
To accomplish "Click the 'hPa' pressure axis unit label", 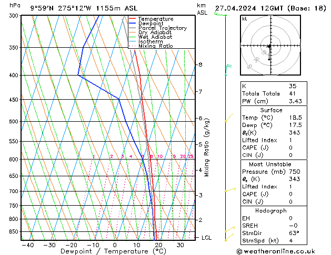I will pyautogui.click(x=15, y=6).
